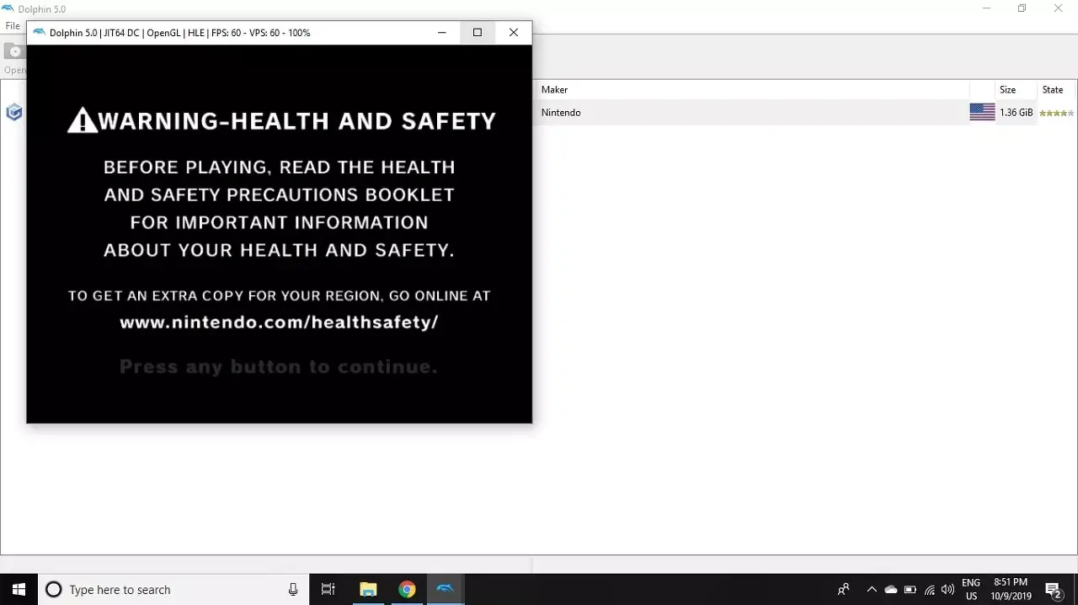Image resolution: width=1078 pixels, height=605 pixels.
Task: Click the Dolphin taskbar icon
Action: 446,589
